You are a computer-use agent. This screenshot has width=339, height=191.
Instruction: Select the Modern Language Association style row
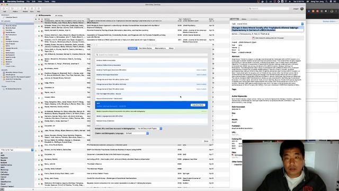click(151, 116)
